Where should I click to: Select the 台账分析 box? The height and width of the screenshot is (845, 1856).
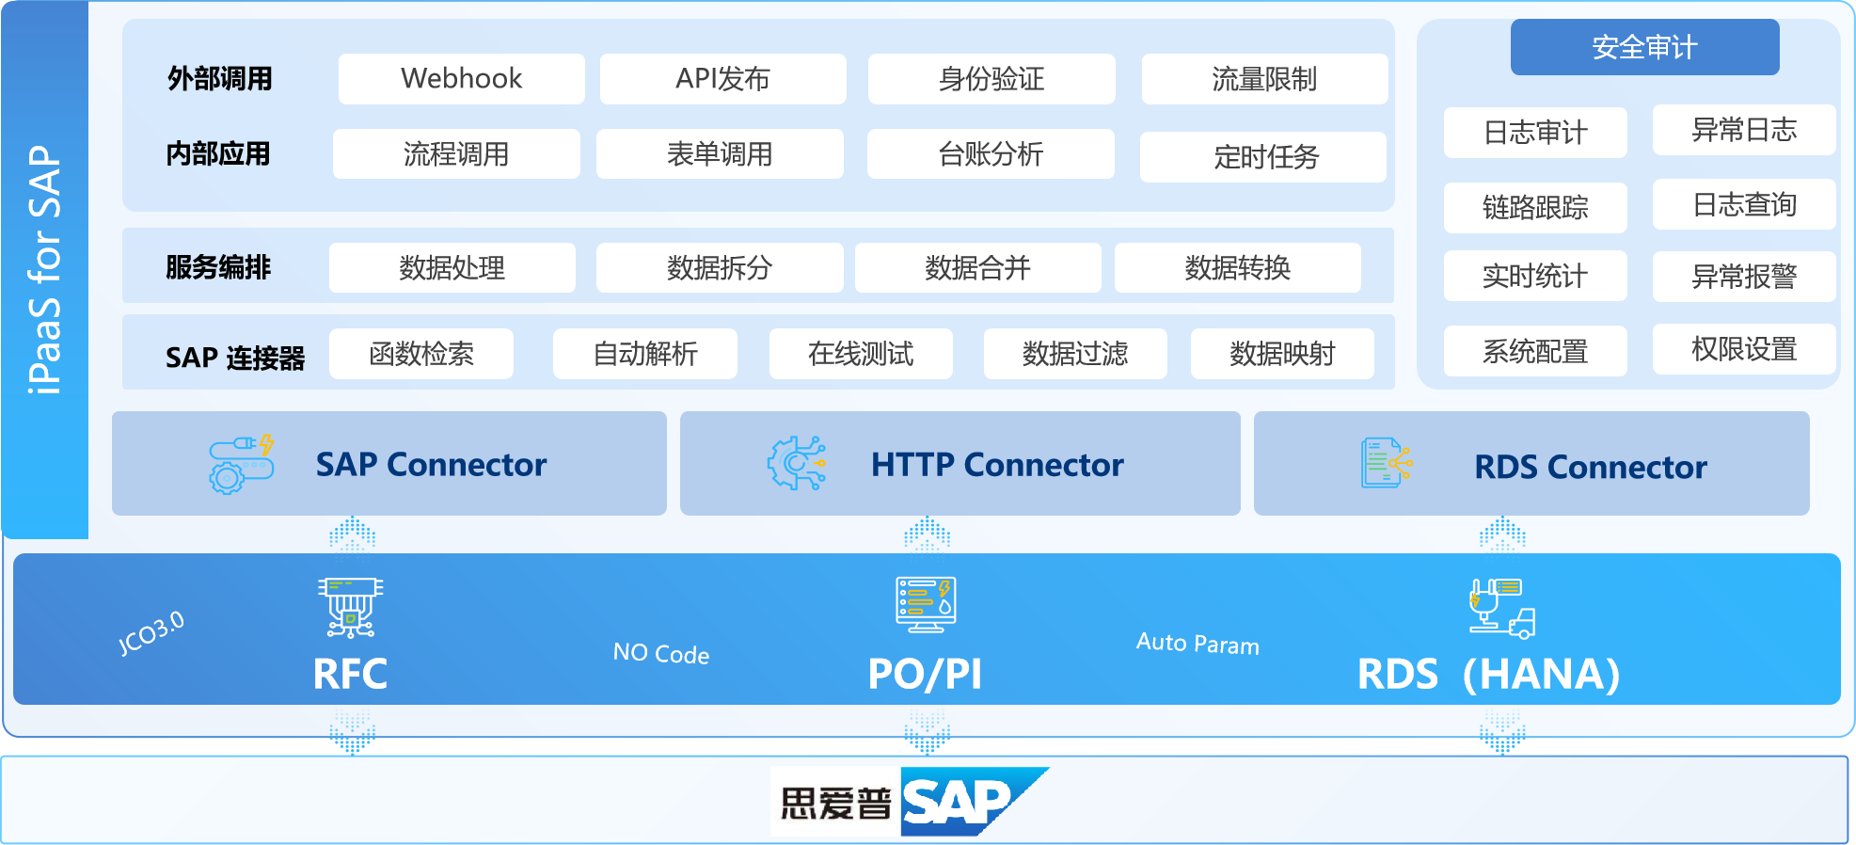pos(991,154)
